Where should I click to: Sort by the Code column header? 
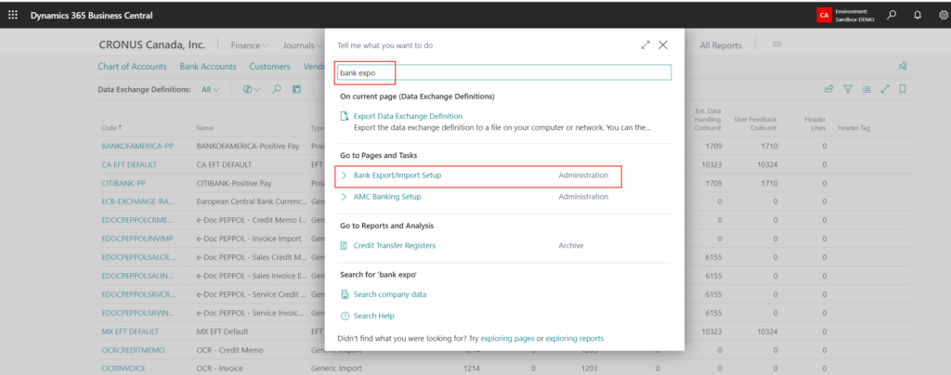pyautogui.click(x=111, y=128)
